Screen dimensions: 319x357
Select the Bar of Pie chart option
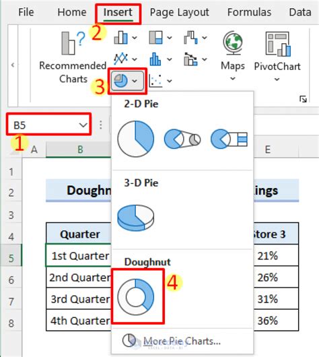click(x=229, y=139)
